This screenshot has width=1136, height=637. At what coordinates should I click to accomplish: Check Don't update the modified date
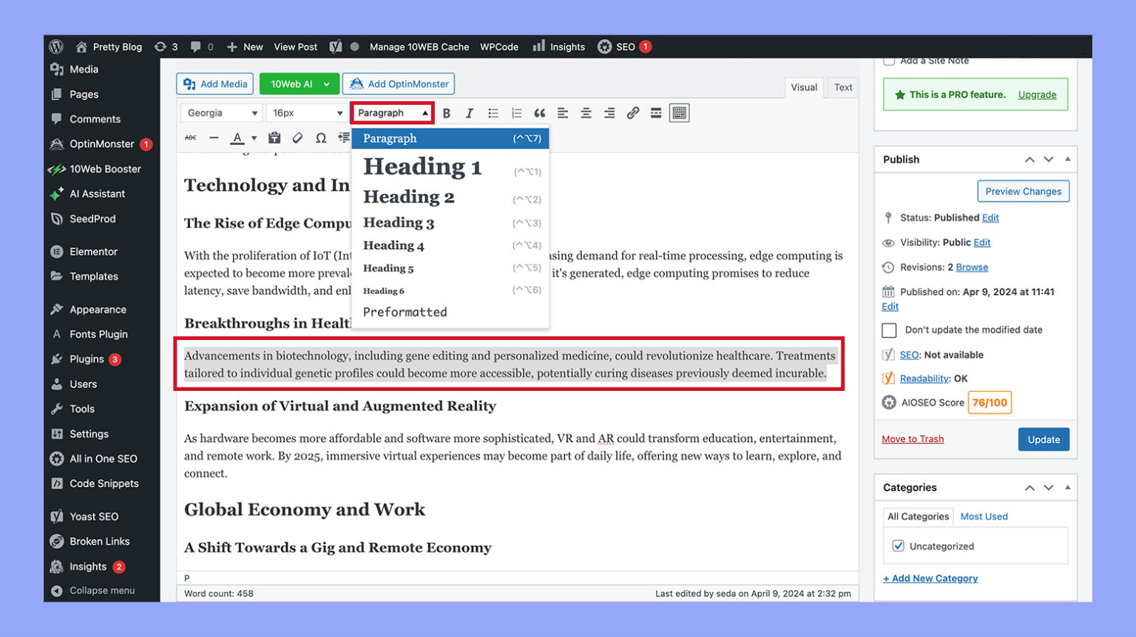tap(889, 330)
